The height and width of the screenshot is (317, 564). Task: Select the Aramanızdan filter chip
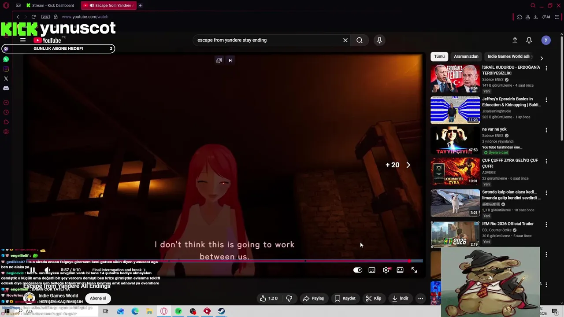tap(466, 56)
